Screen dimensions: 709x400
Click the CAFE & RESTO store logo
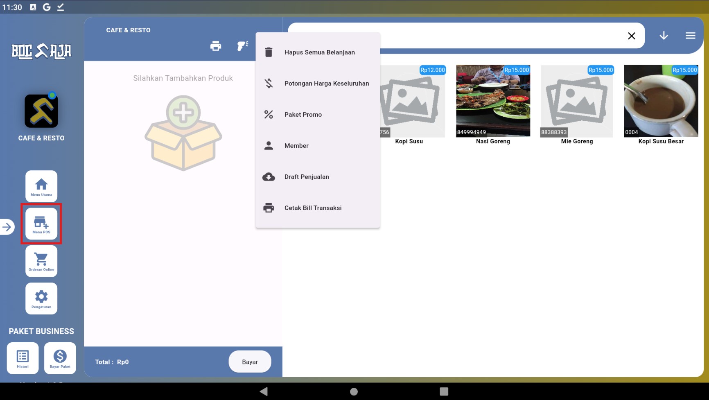[41, 111]
